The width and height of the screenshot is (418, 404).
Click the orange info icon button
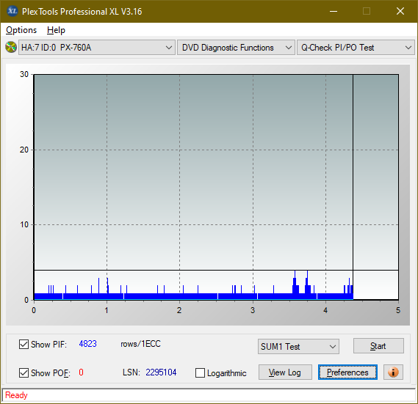393,372
